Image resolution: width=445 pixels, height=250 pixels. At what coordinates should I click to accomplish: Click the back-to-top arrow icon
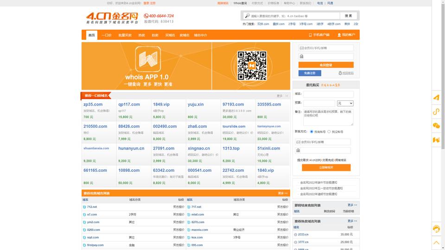436,243
